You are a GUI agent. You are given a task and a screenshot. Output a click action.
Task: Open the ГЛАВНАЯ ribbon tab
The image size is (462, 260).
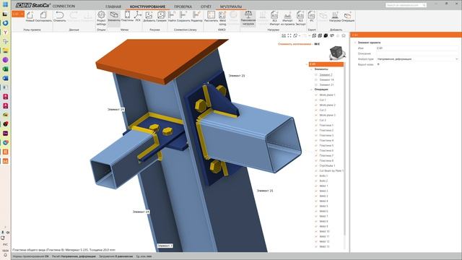pos(113,6)
